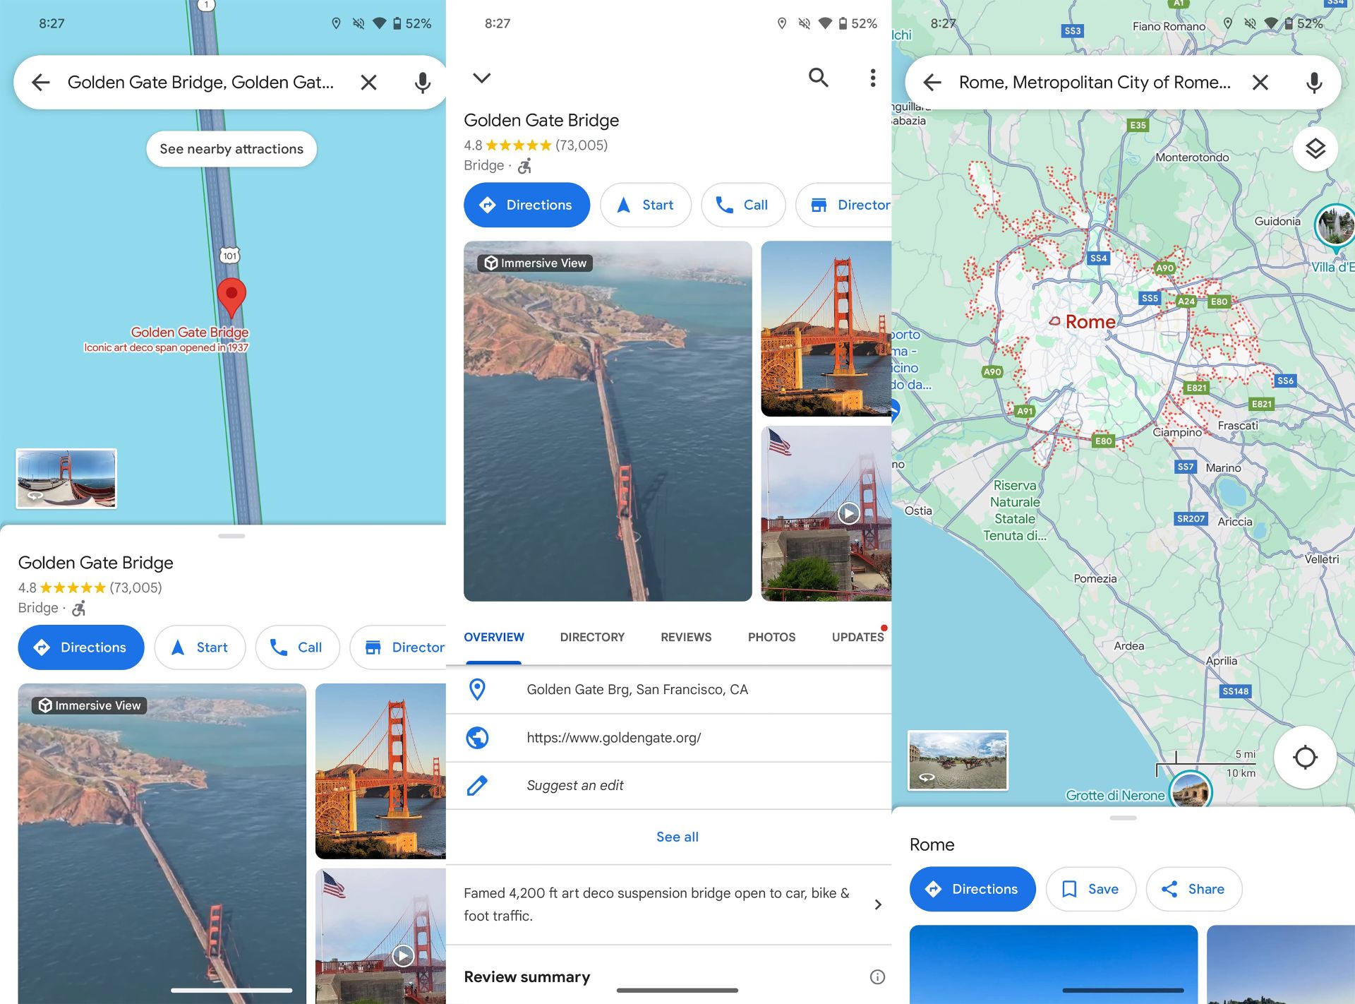This screenshot has height=1004, width=1355.
Task: Tap my location crosshair button
Action: [1305, 758]
